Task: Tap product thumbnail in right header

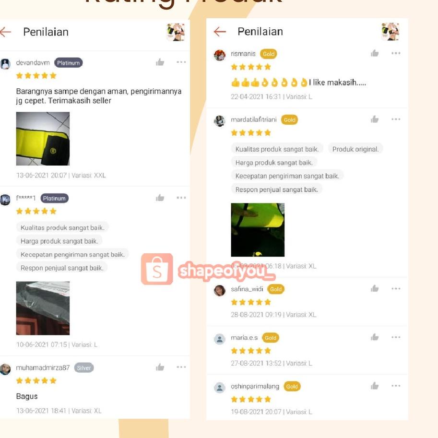Action: coord(390,32)
